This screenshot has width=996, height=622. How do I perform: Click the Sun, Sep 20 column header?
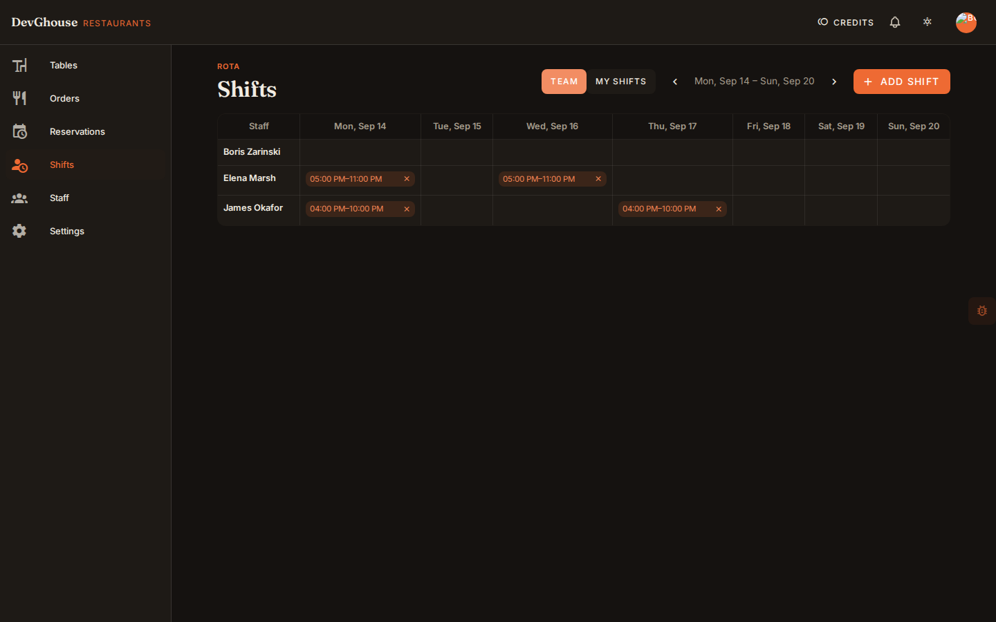coord(914,126)
